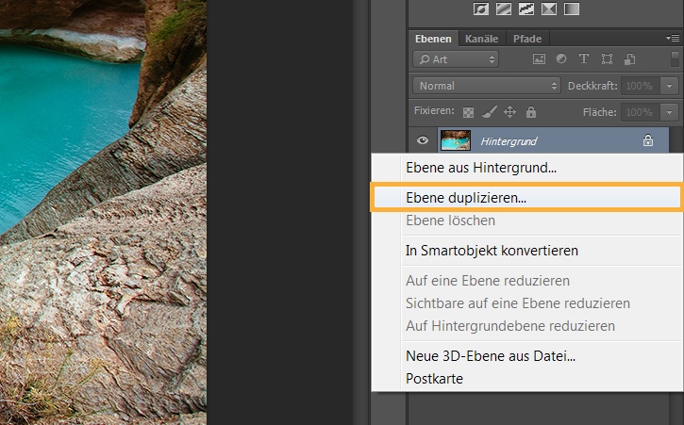684x425 pixels.
Task: Add a Gradient Map adjustment layer
Action: [x=572, y=8]
